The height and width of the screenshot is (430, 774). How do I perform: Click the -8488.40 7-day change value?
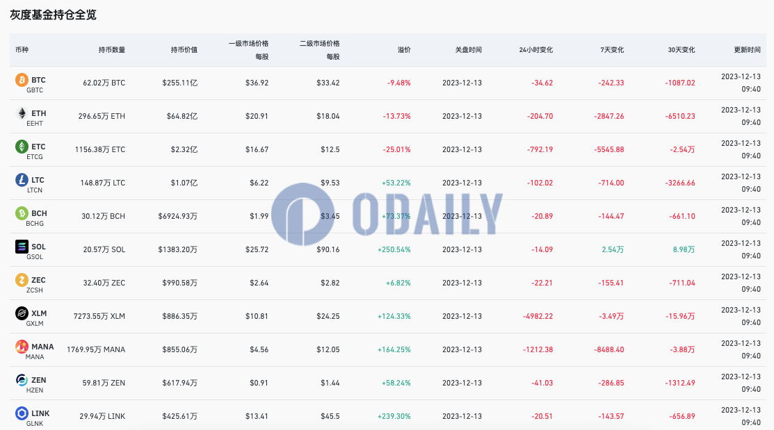click(608, 349)
